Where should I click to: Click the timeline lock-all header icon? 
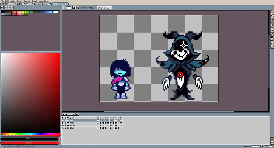pyautogui.click(x=65, y=118)
